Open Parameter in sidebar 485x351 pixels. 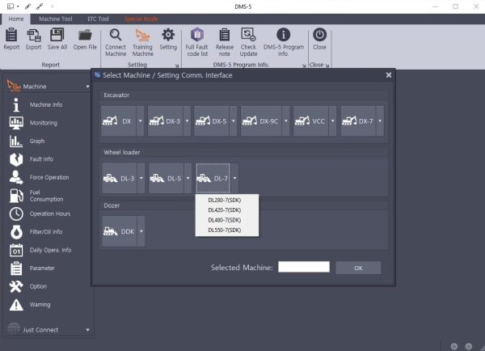coord(42,269)
